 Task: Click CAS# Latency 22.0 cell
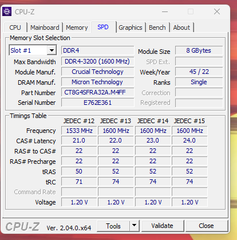[116, 140]
